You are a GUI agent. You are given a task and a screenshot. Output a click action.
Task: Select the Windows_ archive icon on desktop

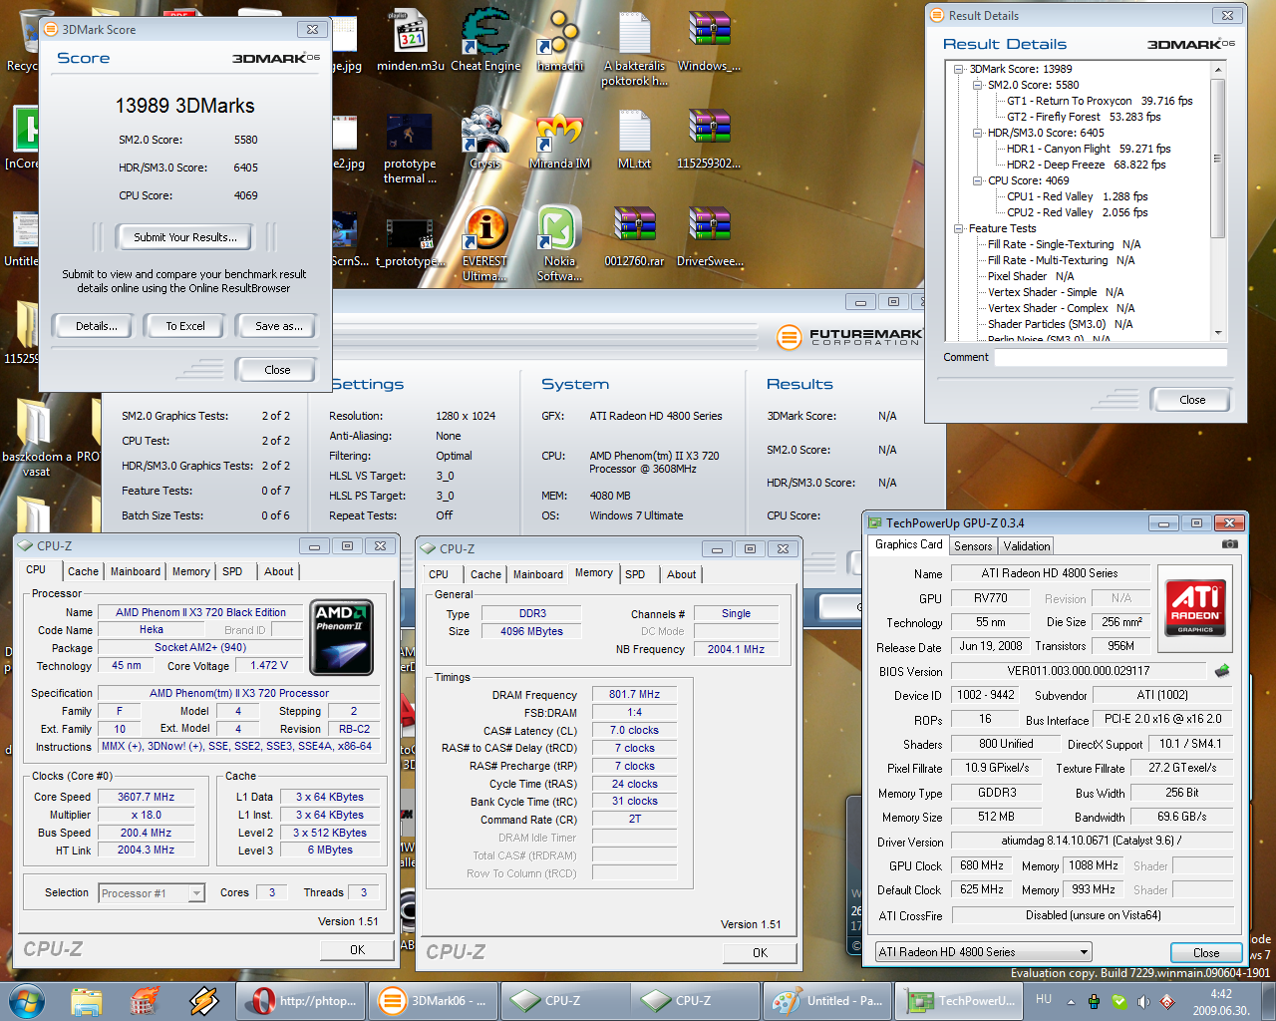709,40
